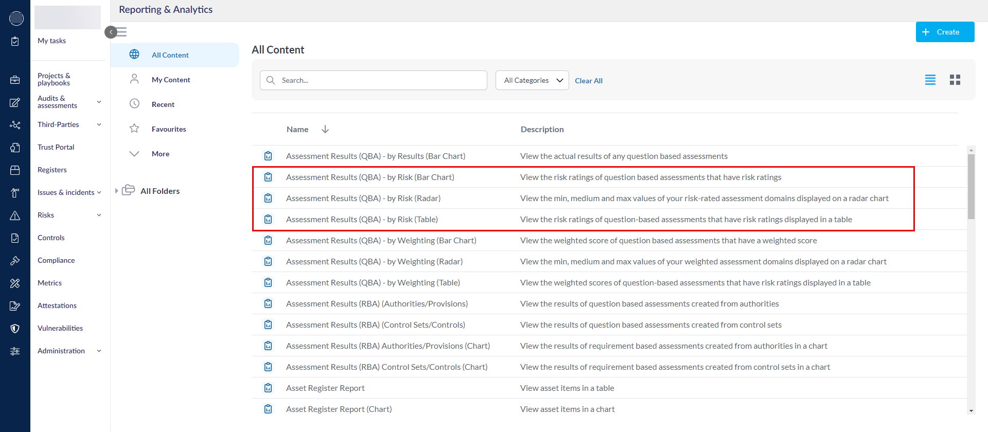Image resolution: width=988 pixels, height=432 pixels.
Task: Click inside the Search input field
Action: pyautogui.click(x=381, y=80)
